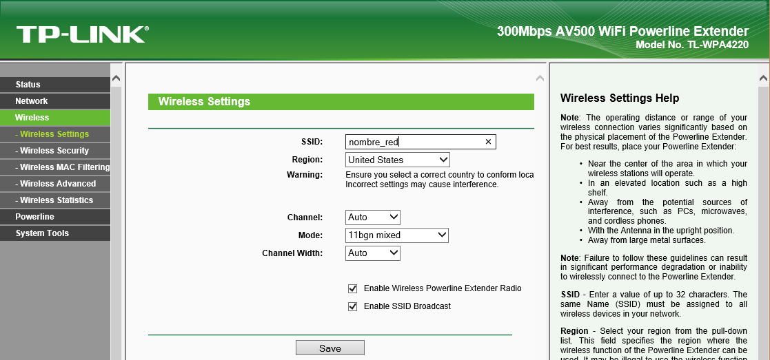Click the TP-LINK logo

click(x=83, y=35)
